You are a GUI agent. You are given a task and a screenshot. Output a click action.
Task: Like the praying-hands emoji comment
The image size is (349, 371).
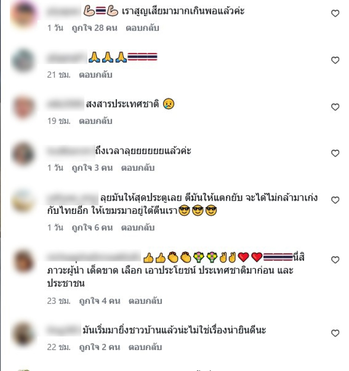pos(335,60)
